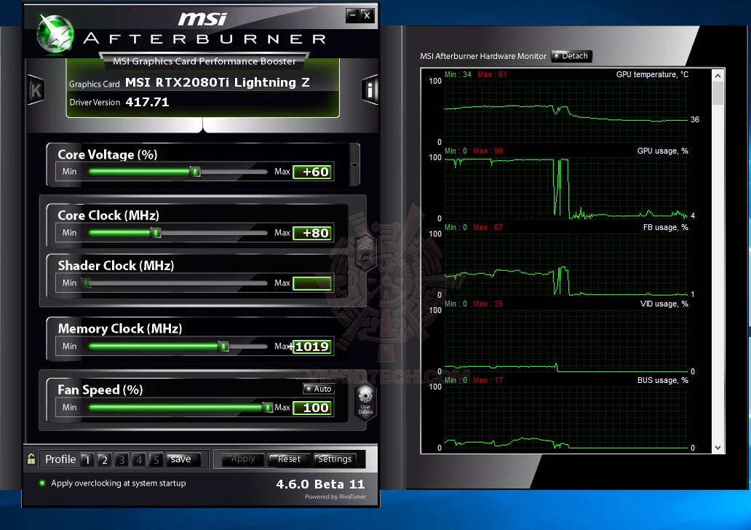Viewport: 751px width, 530px height.
Task: Click the Fan Speed 100 value field
Action: 312,408
